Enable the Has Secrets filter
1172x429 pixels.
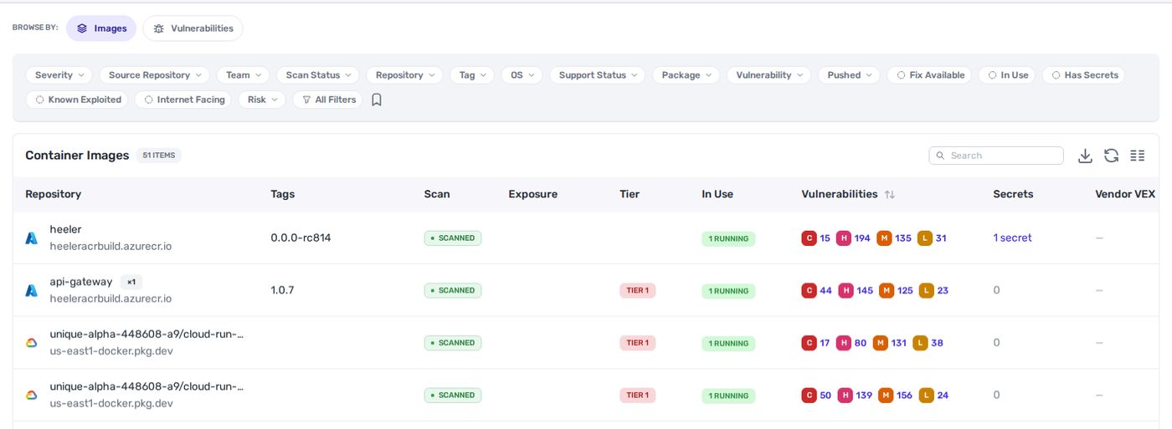pos(1083,75)
